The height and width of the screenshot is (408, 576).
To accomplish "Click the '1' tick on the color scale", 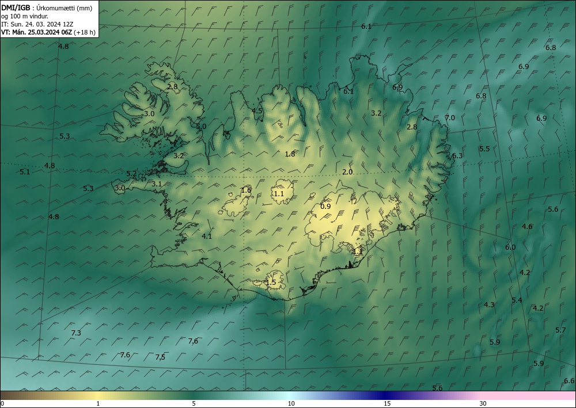I will (x=98, y=403).
